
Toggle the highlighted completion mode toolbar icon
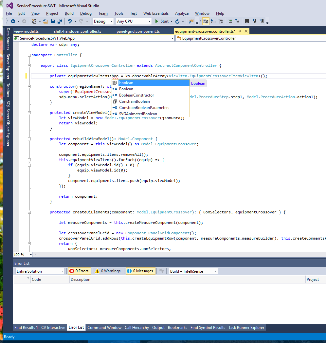point(206,21)
